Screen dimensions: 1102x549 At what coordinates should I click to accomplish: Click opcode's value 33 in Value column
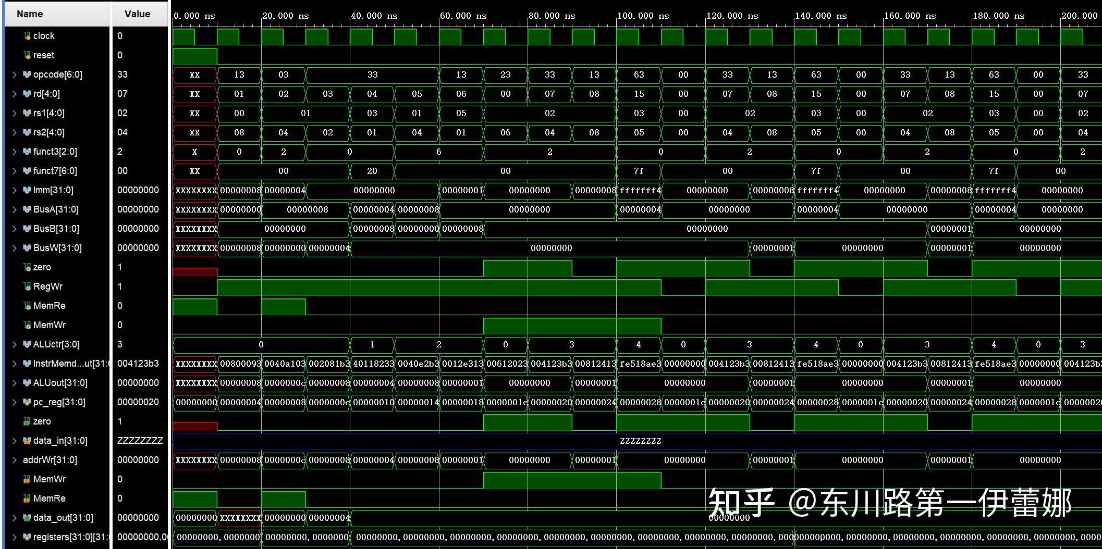tap(123, 74)
